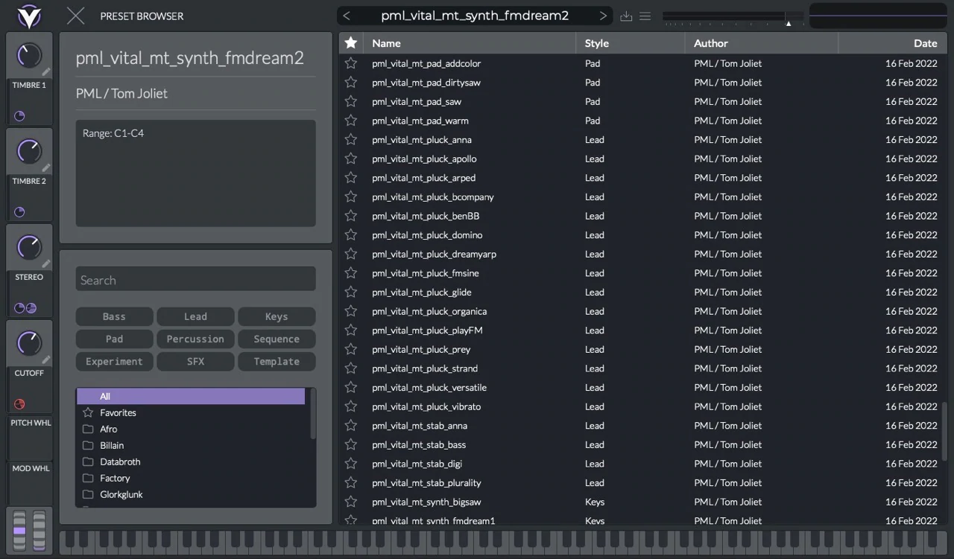Click the PITCH WHL modulation source
Viewport: 954px width, 559px height.
coord(31,438)
